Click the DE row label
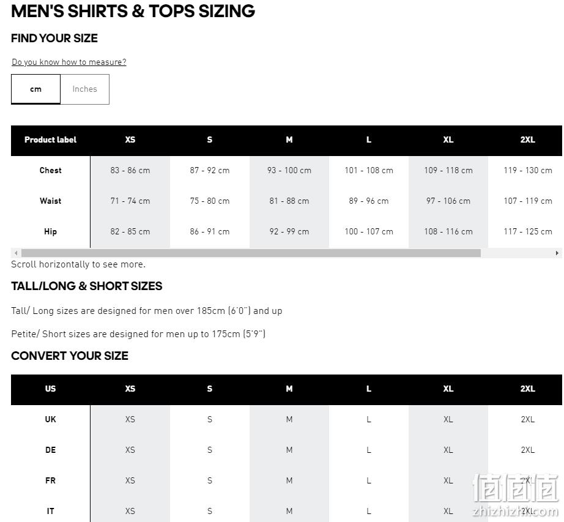The image size is (564, 522). point(50,450)
